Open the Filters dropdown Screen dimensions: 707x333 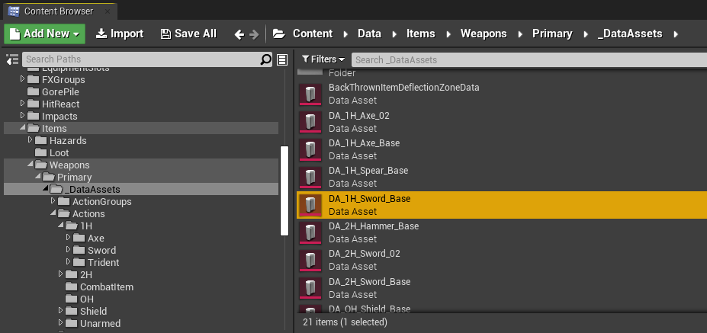[x=323, y=59]
